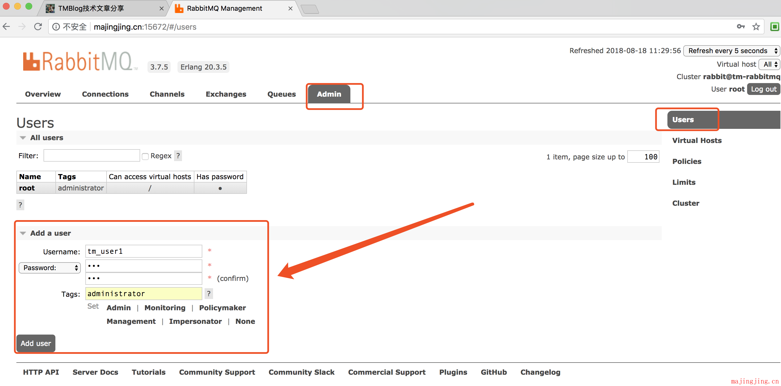Open the Tutorials footer link

tap(149, 372)
